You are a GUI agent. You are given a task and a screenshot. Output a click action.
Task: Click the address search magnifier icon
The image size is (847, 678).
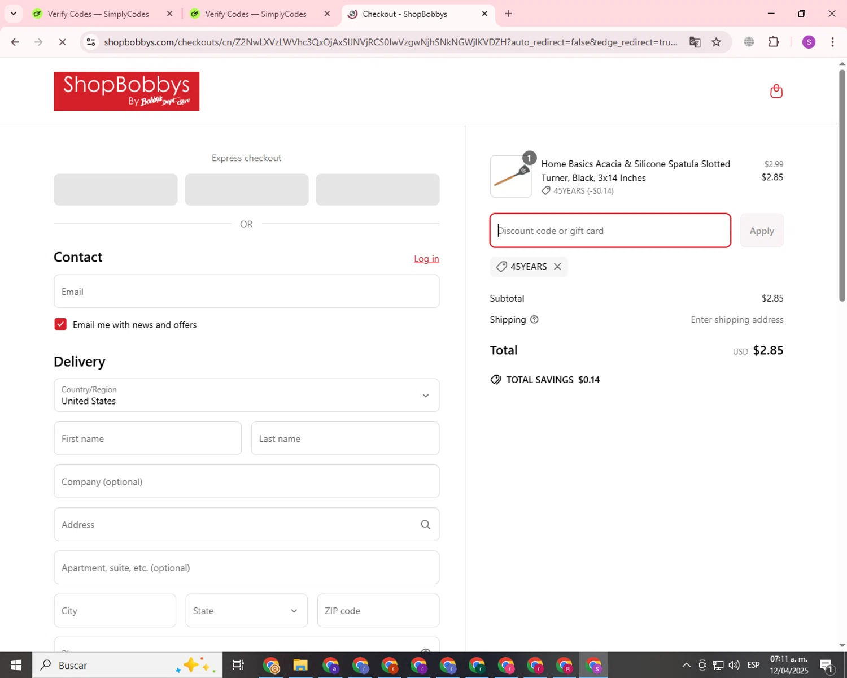426,525
